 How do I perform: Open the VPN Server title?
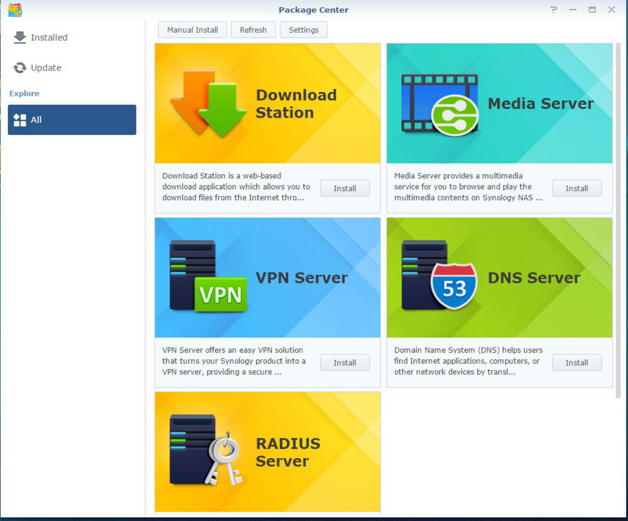coord(301,278)
